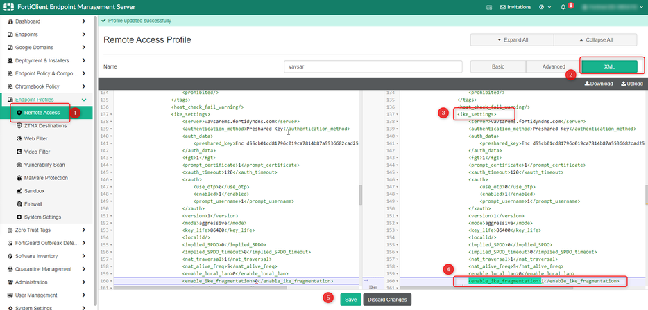The height and width of the screenshot is (310, 648).
Task: Click the FortiClient EMS logo icon
Action: click(8, 7)
